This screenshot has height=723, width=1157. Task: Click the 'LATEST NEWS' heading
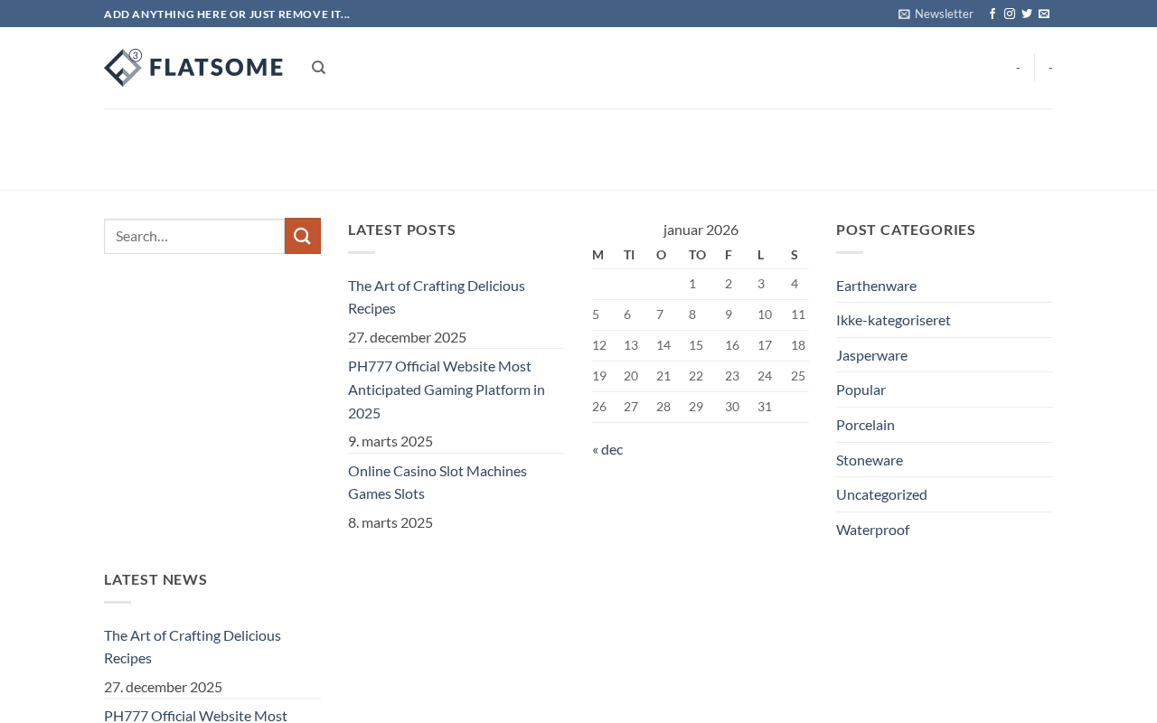coord(155,579)
